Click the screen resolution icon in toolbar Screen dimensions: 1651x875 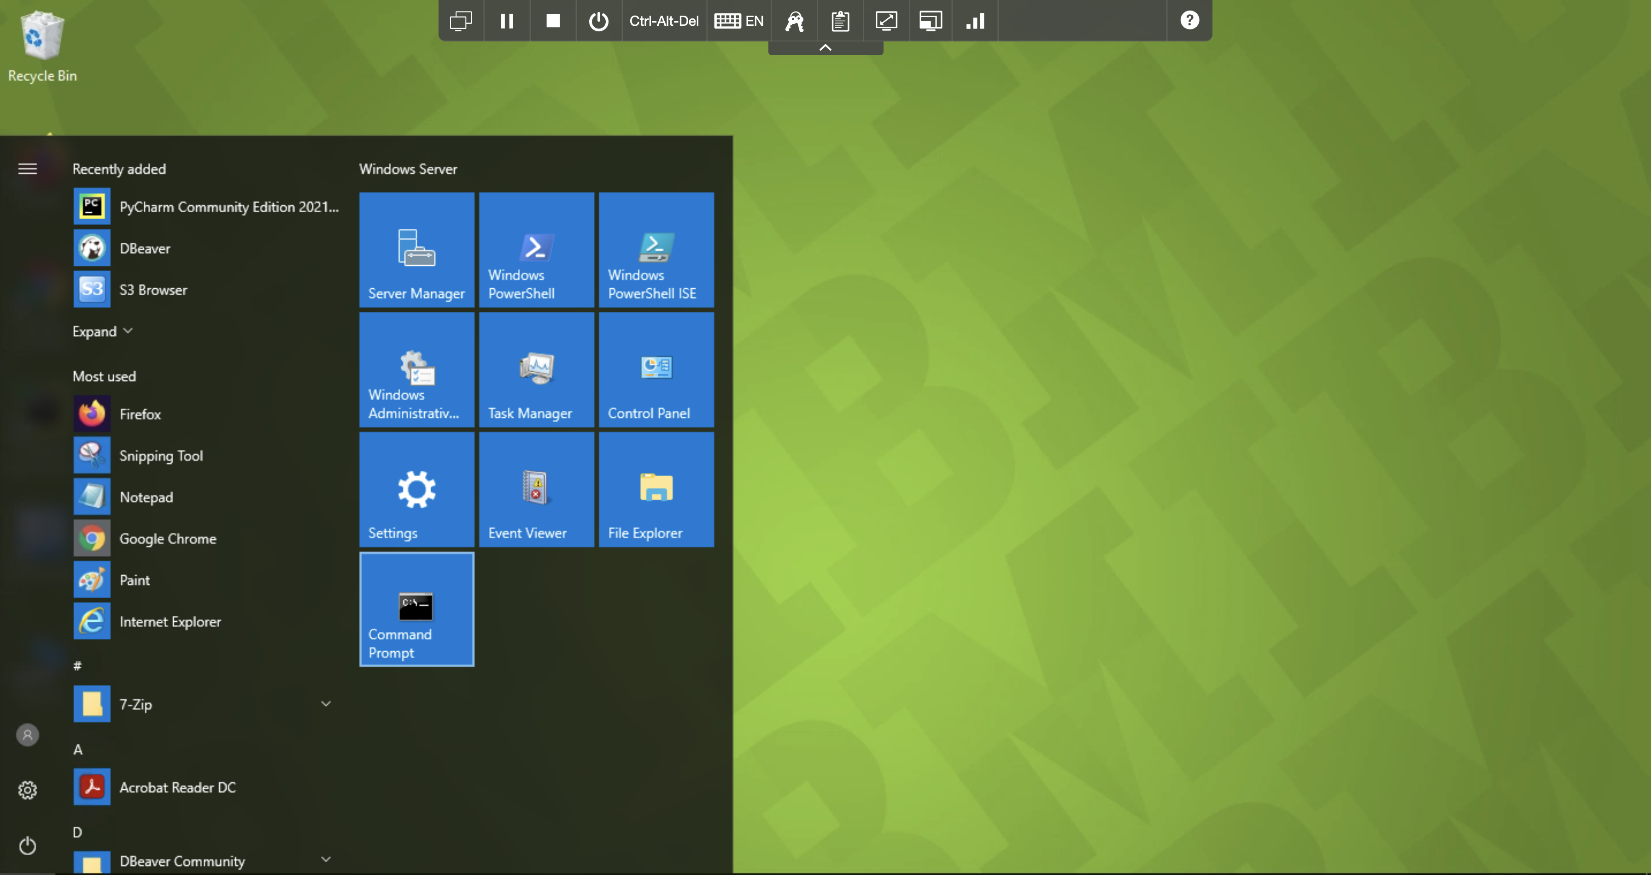(x=931, y=21)
